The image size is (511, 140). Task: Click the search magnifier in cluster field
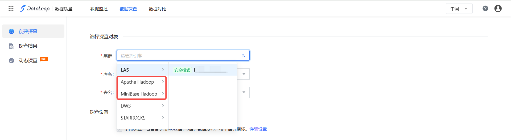pos(243,55)
